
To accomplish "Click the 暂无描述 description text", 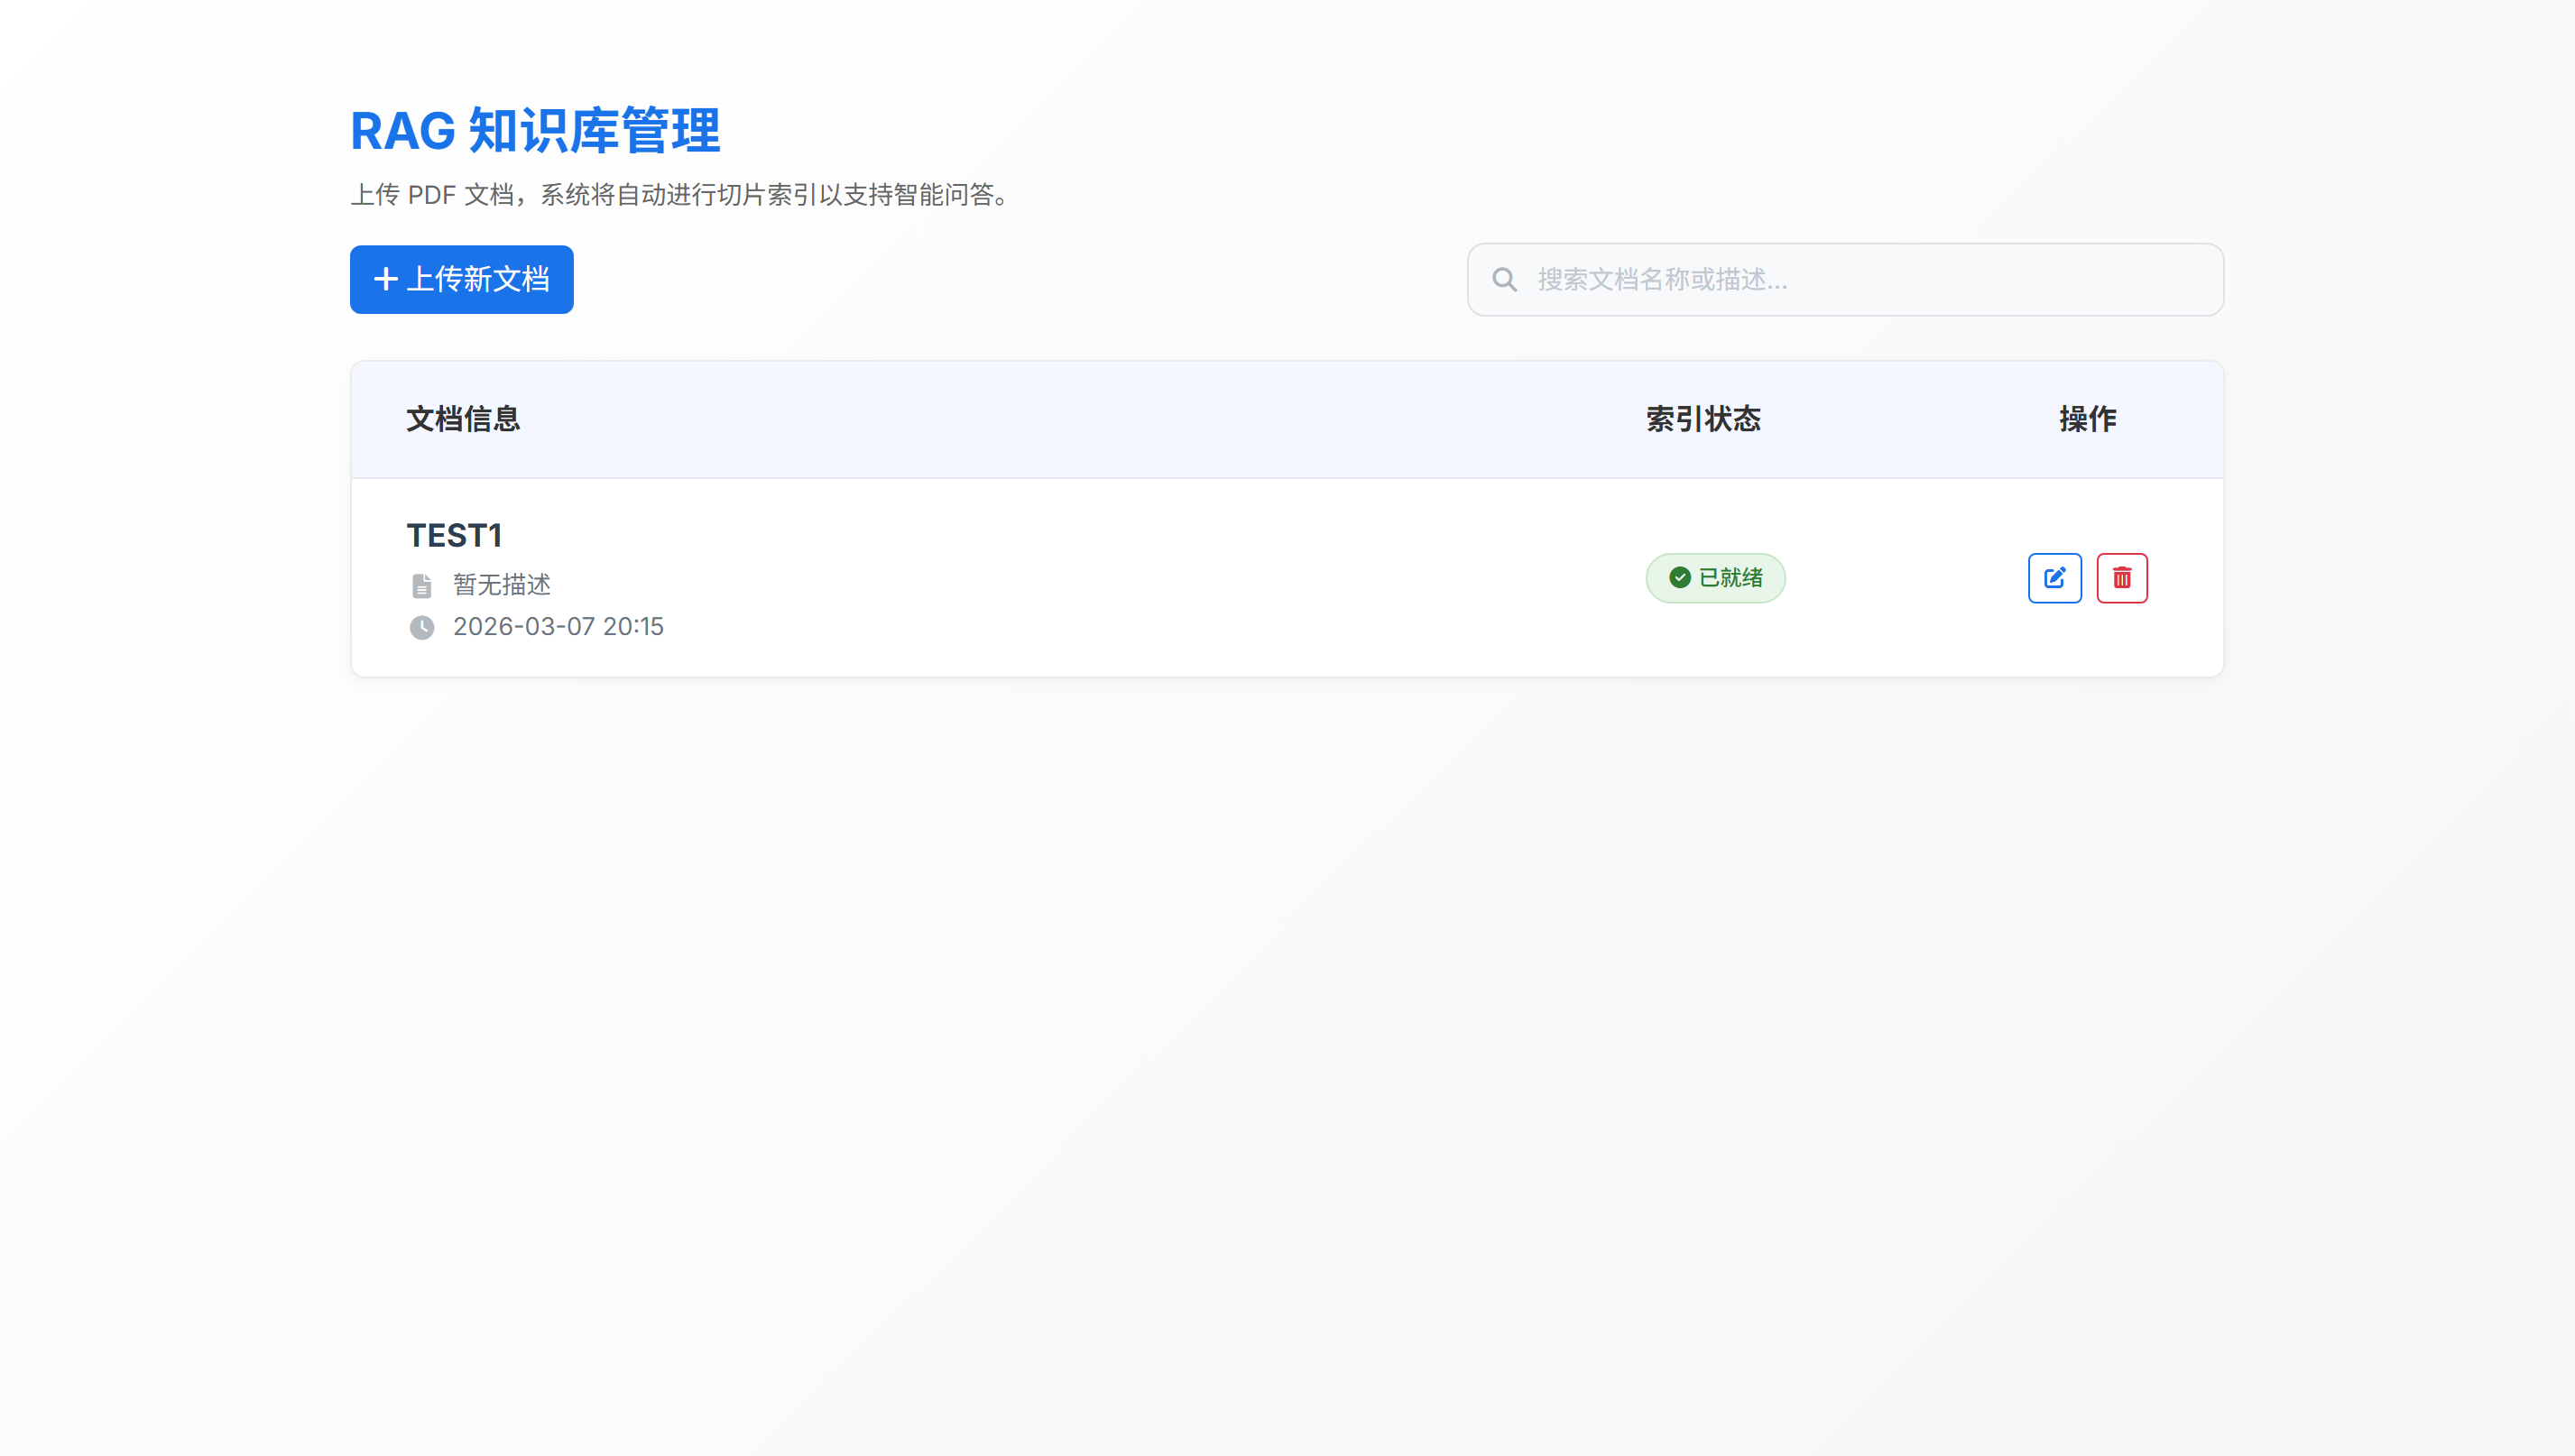I will (x=500, y=585).
